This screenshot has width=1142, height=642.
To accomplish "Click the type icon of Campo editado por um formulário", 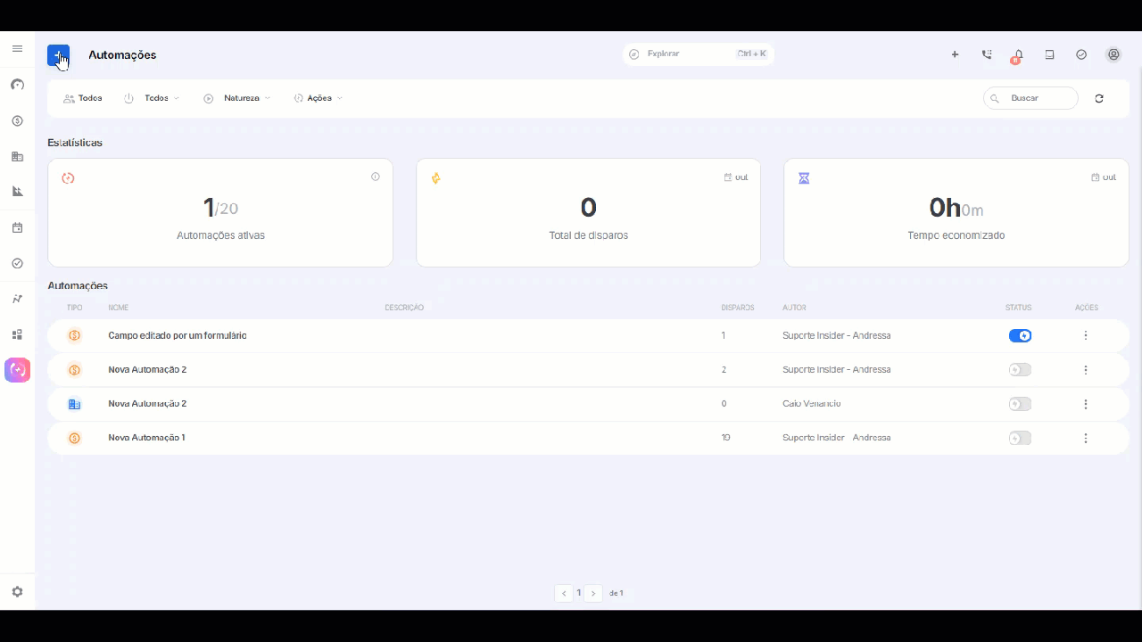I will (x=74, y=335).
